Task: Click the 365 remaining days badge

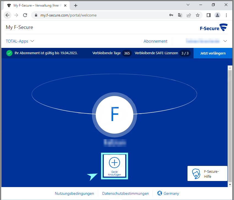Action: click(127, 53)
